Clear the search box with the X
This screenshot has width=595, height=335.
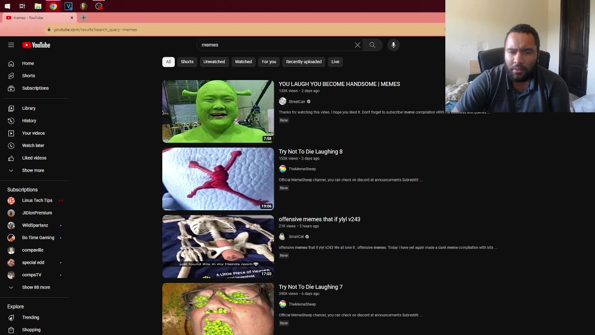[x=357, y=45]
